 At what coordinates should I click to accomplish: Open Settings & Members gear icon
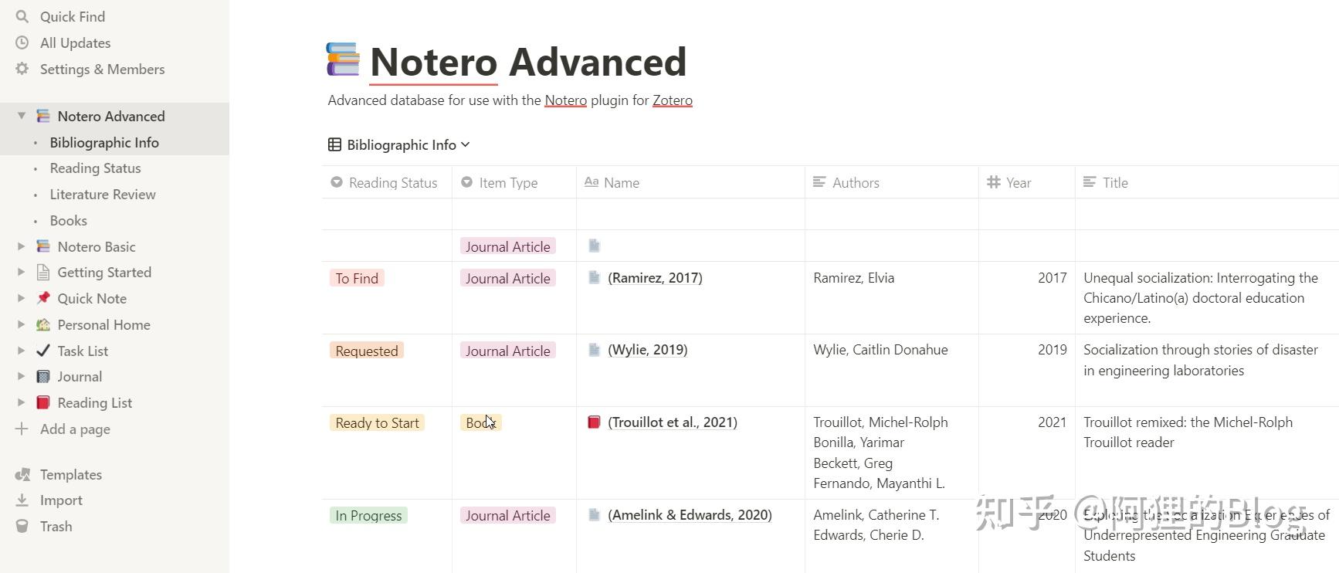pyautogui.click(x=22, y=69)
